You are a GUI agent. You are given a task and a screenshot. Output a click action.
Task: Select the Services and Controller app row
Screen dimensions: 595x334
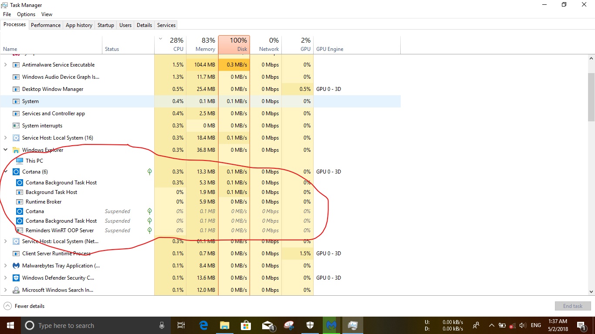coord(200,114)
